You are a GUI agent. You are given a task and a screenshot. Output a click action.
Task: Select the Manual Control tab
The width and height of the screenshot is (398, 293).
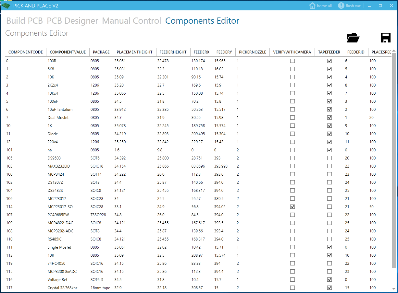(x=131, y=21)
